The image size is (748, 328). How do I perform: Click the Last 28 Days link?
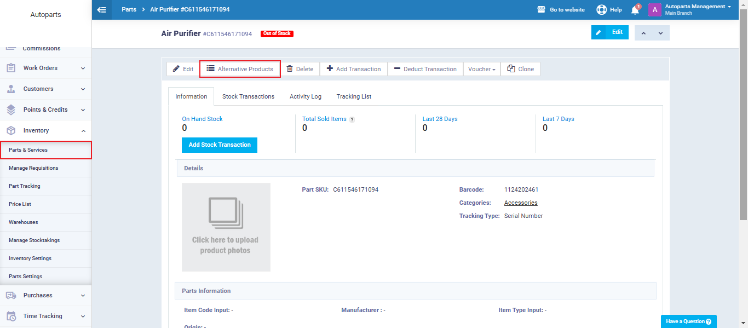(440, 119)
